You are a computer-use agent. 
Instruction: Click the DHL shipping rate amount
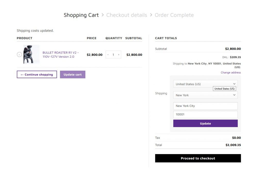pos(235,57)
